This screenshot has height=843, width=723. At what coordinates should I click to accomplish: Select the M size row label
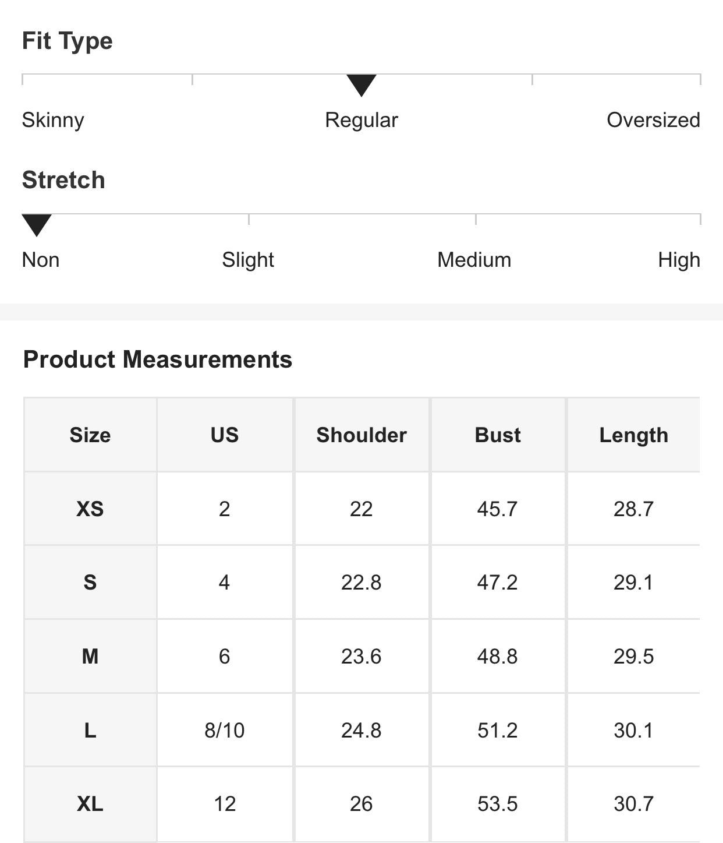point(90,657)
